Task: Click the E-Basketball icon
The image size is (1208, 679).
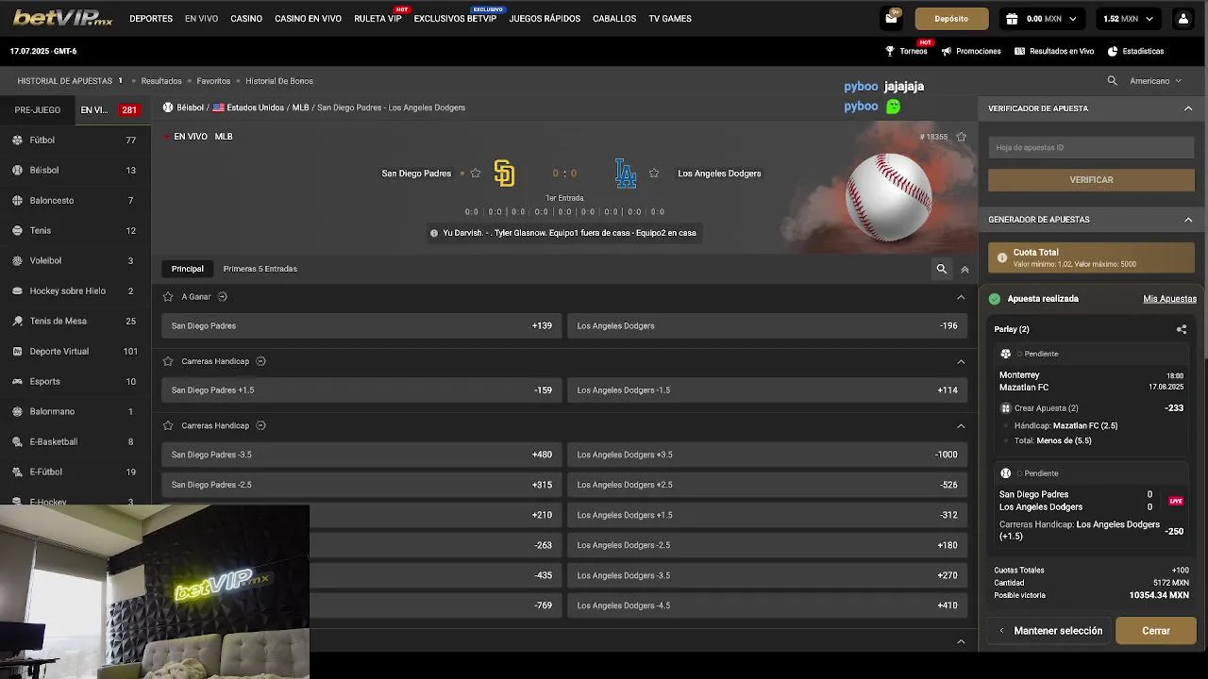Action: (18, 441)
